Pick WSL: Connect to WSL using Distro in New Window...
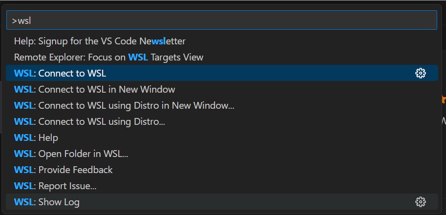 (222, 106)
